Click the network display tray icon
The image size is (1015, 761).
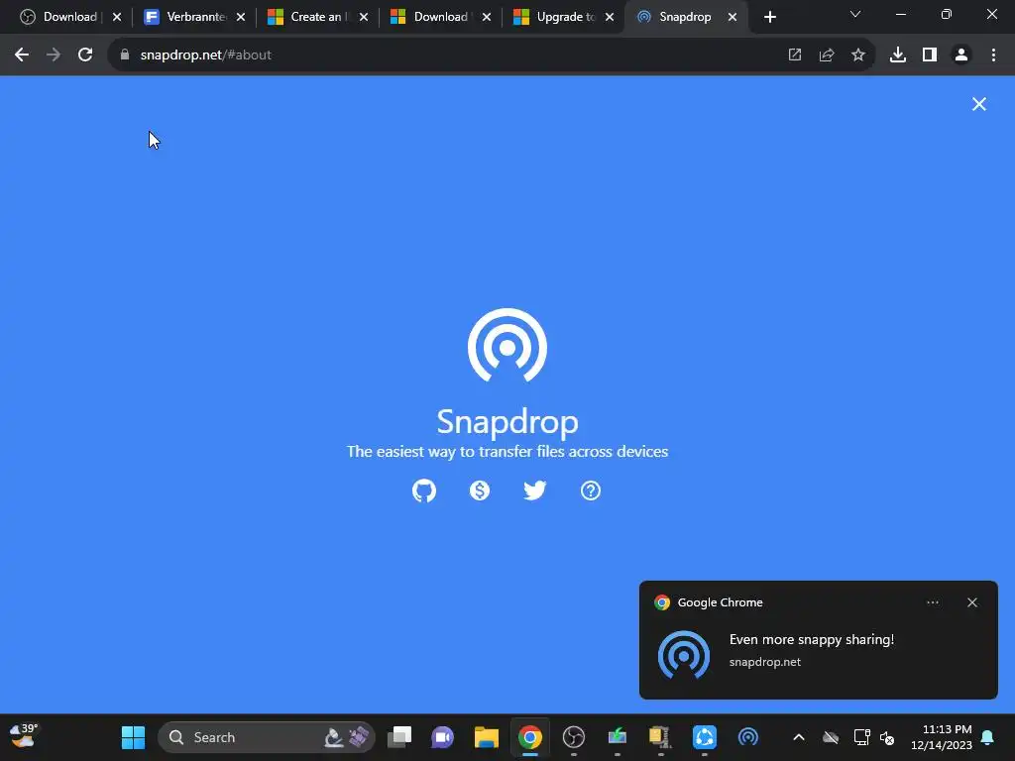click(861, 737)
